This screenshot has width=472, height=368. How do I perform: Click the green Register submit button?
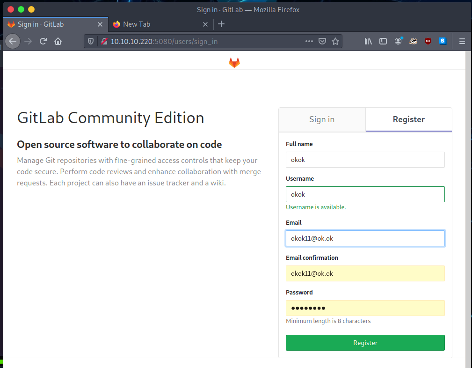pyautogui.click(x=365, y=343)
